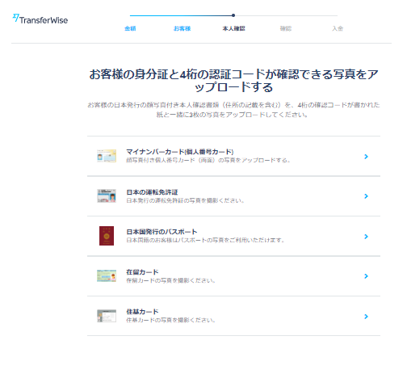Click description 住基カードの写真を撮影ください

(170, 320)
